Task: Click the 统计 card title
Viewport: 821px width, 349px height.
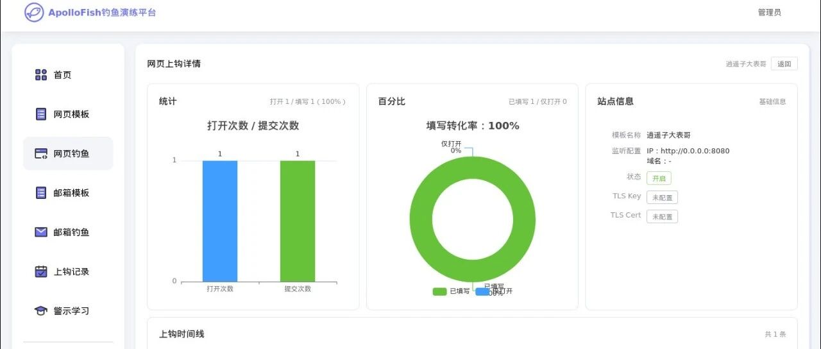Action: coord(168,101)
